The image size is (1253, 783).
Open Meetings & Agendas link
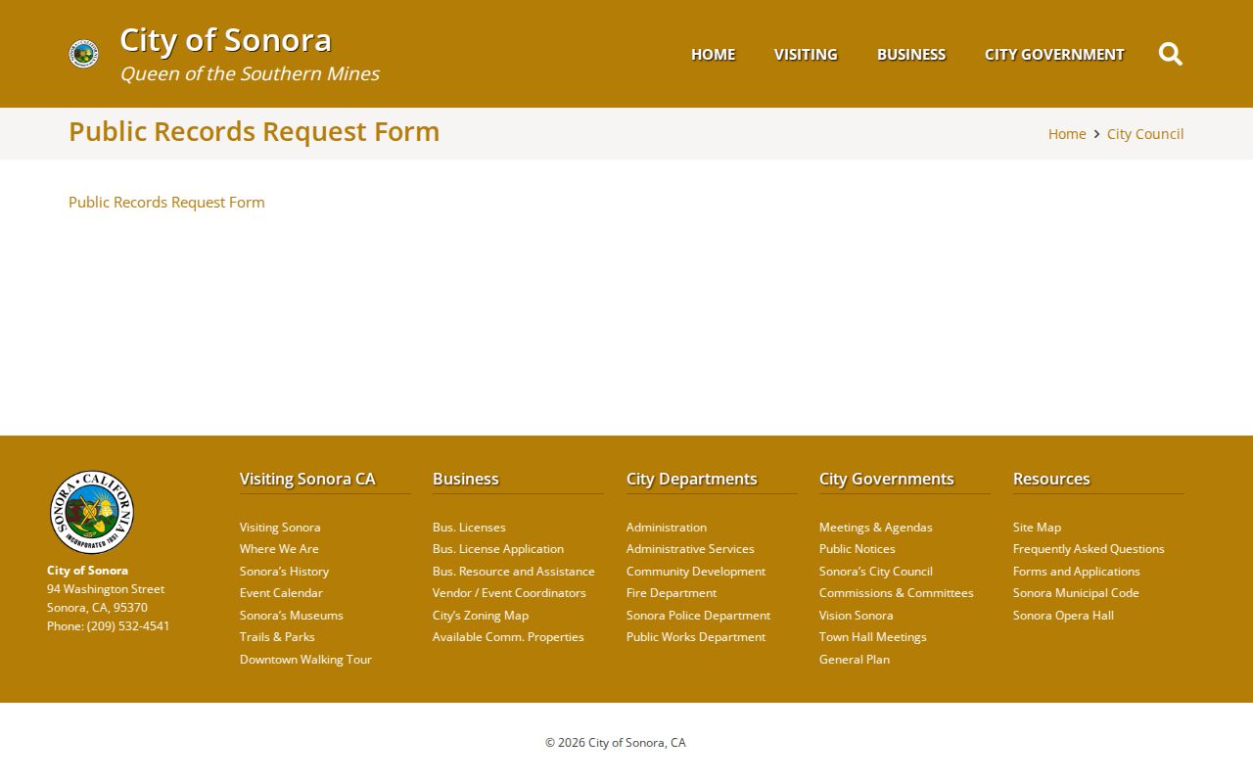coord(876,528)
